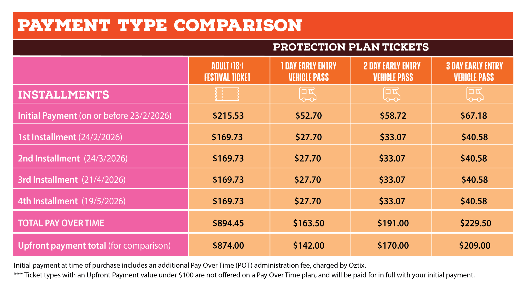Image resolution: width=527 pixels, height=289 pixels.
Task: Select the 3 Day Early Entry Vehicle Pass header
Action: tap(474, 71)
